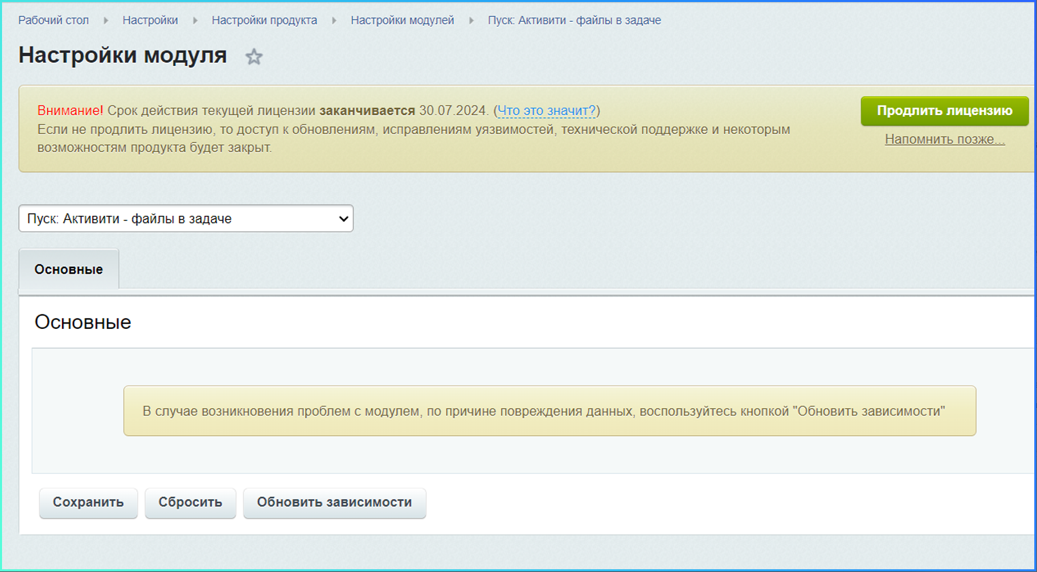
Task: Open the Что это значит? link
Action: pos(546,111)
